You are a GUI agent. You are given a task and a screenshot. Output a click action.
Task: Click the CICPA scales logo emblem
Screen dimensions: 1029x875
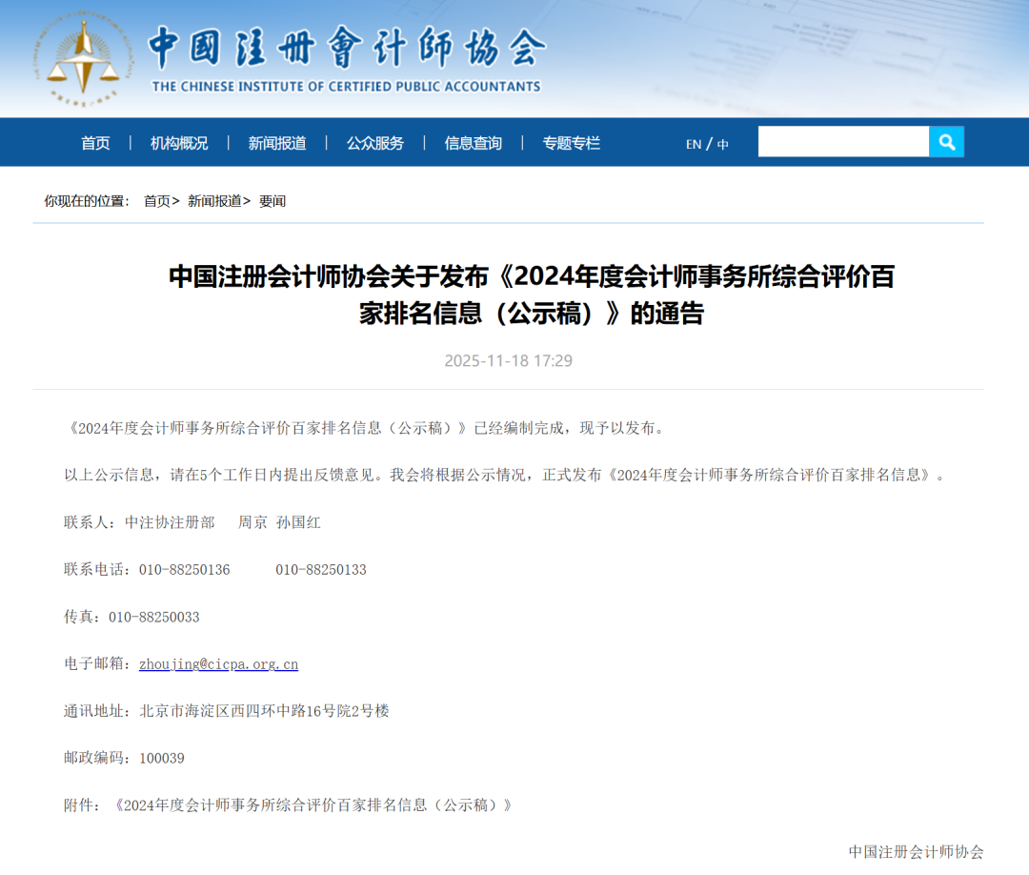[x=83, y=60]
